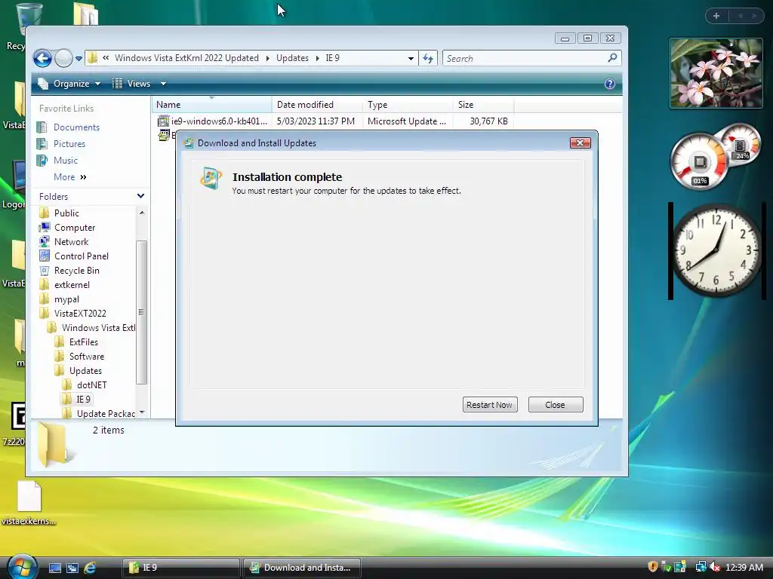Click Switch between windows quick launch icon
Image resolution: width=773 pixels, height=579 pixels.
pos(72,568)
